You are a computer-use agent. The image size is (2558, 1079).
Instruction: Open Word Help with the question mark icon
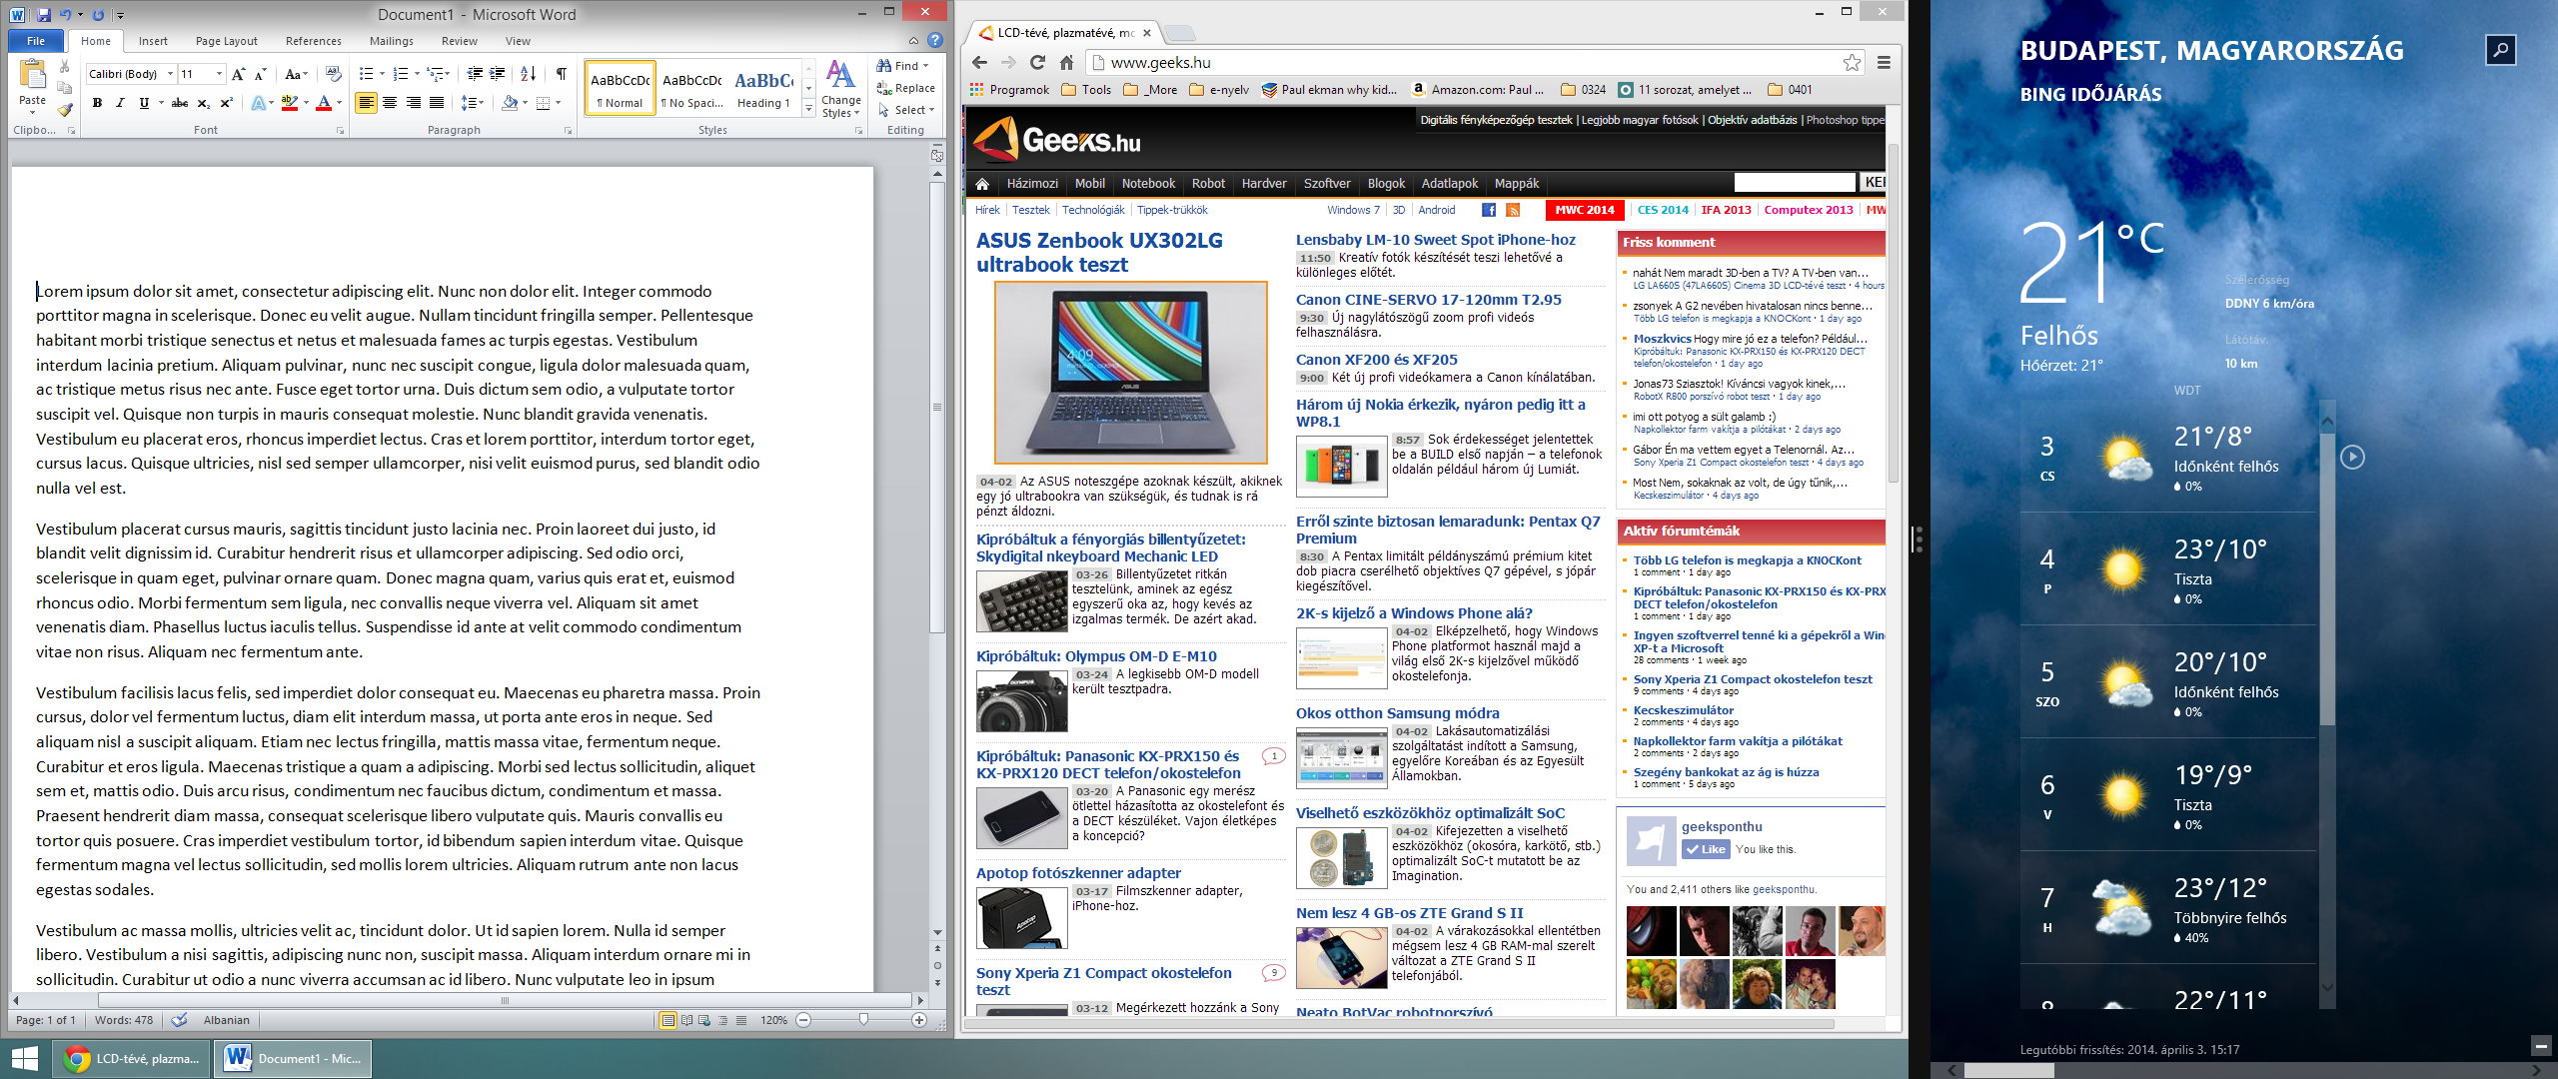[x=935, y=41]
